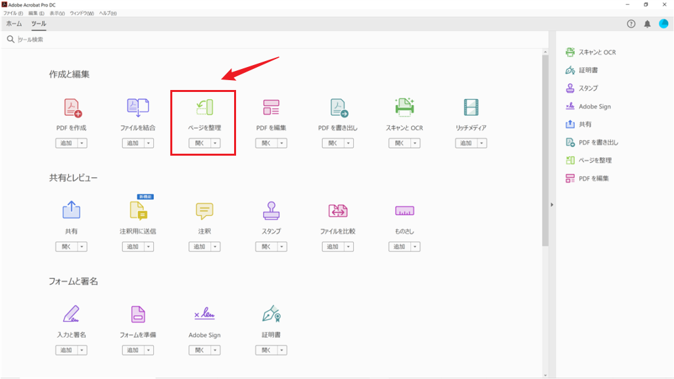Expand dropdown arrow under スキャンとOCR

point(415,143)
